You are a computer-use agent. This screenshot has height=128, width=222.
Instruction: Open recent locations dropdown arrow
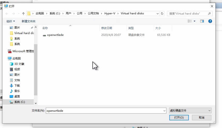pyautogui.click(x=19, y=14)
